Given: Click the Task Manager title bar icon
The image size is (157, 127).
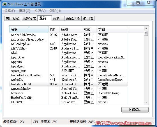Looking at the screenshot, I should pyautogui.click(x=4, y=4).
